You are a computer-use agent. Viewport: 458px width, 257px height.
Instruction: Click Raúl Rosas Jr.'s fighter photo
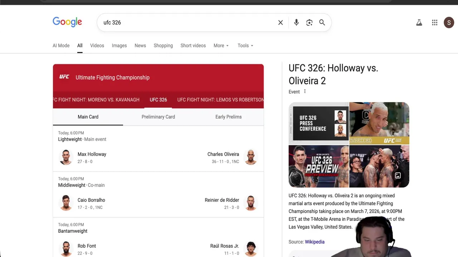click(251, 249)
